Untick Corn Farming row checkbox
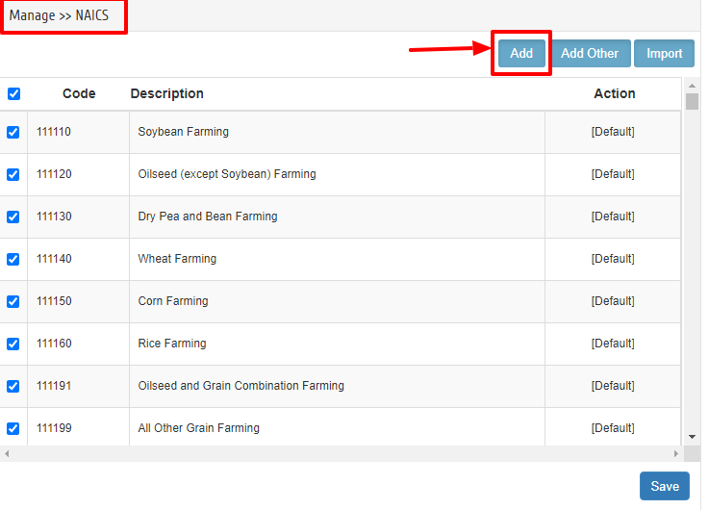Viewport: 709px width, 510px height. pos(13,301)
